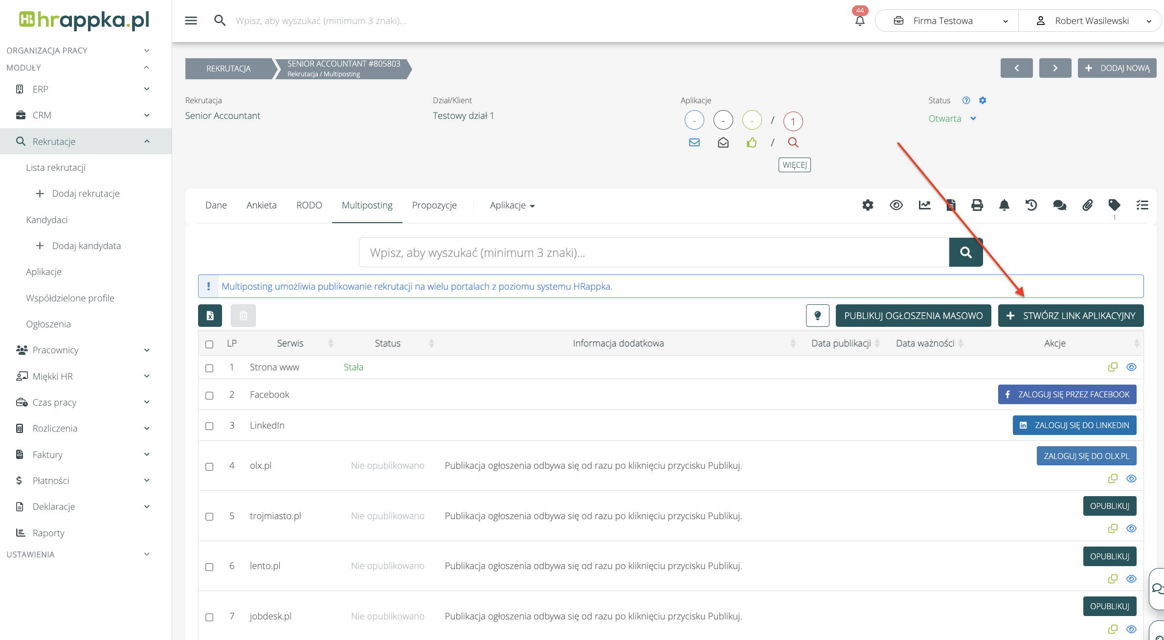Switch to the Ankieta tab
Image resolution: width=1164 pixels, height=640 pixels.
(261, 206)
